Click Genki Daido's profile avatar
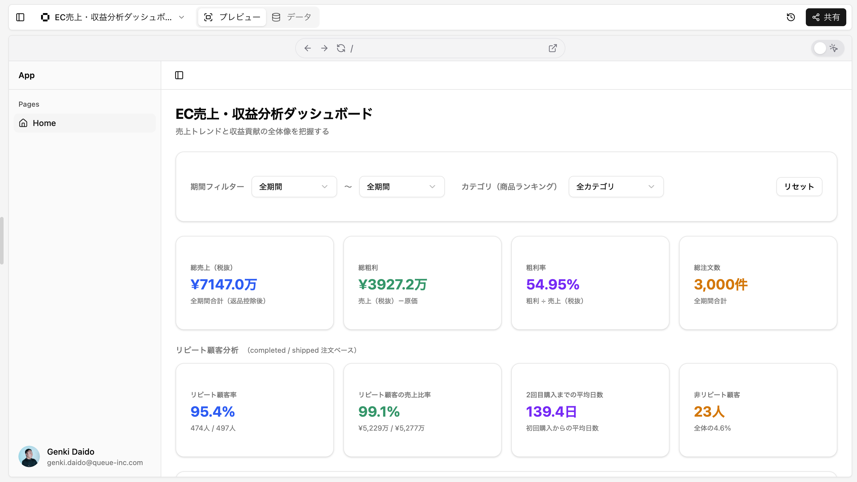The width and height of the screenshot is (857, 482). [x=29, y=456]
